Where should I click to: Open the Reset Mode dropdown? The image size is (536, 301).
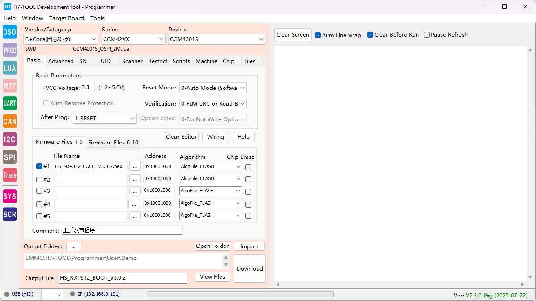pyautogui.click(x=213, y=88)
